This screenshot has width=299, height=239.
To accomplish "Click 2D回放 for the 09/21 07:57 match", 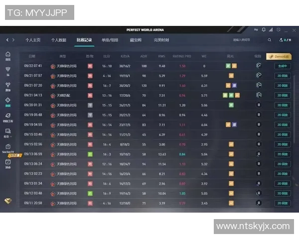I will [283, 76].
